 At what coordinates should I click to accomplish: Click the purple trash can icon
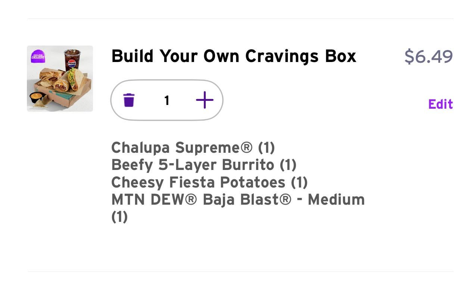click(129, 100)
